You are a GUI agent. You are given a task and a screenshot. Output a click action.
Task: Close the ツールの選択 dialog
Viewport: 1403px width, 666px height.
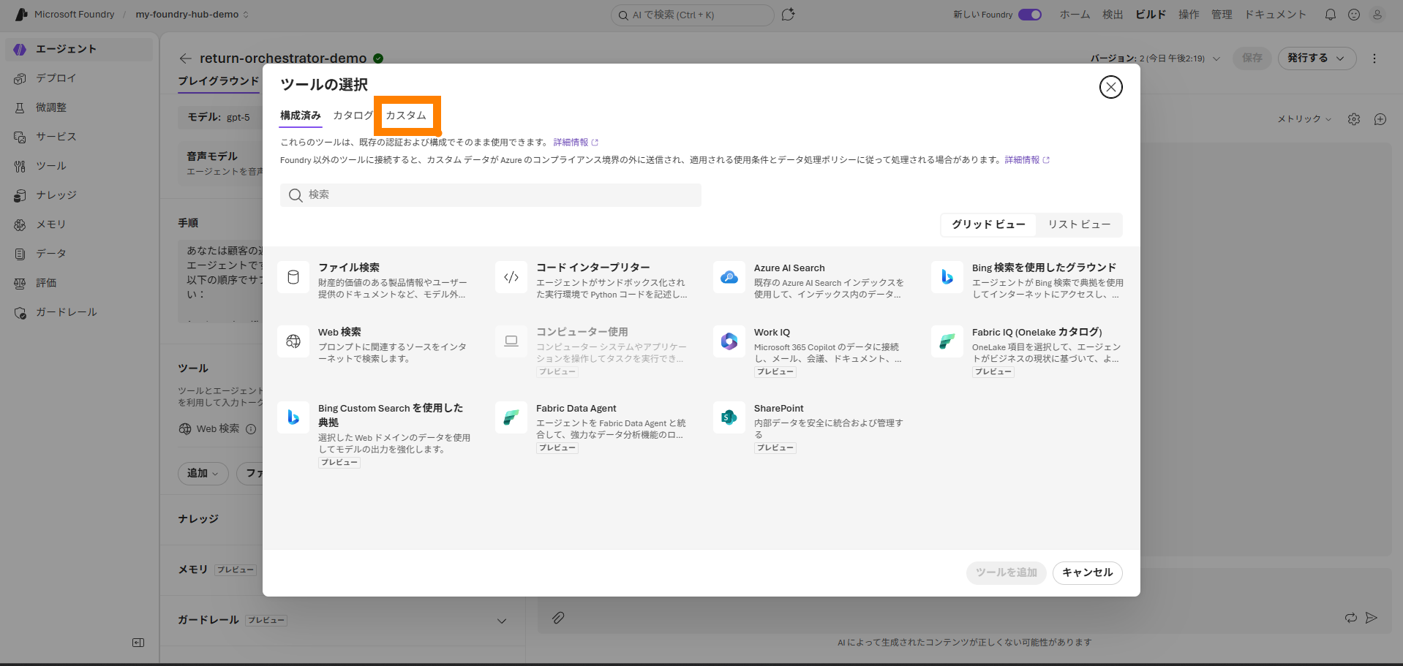pos(1110,87)
